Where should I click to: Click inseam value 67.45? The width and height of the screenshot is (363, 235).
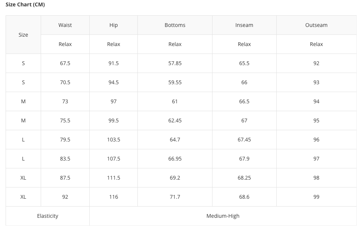click(244, 140)
